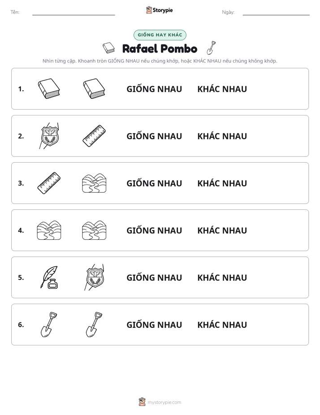Select KHÁC NHAU for pair 2

222,136
